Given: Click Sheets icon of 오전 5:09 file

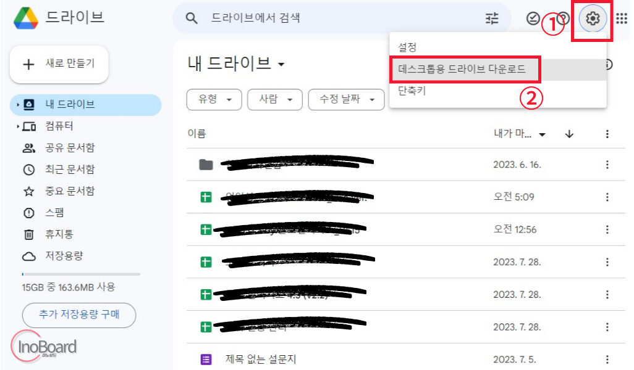Looking at the screenshot, I should click(206, 197).
